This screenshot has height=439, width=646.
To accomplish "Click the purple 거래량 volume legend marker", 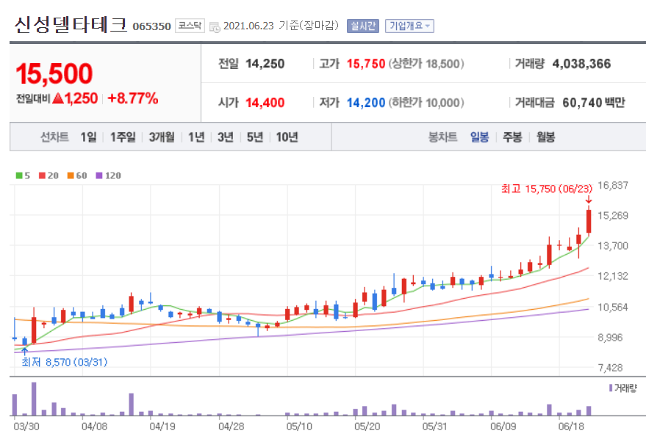I will [611, 388].
